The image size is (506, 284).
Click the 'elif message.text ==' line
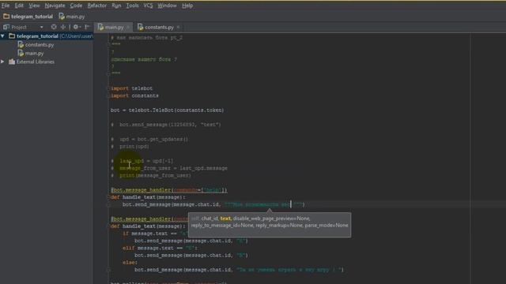pyautogui.click(x=160, y=248)
